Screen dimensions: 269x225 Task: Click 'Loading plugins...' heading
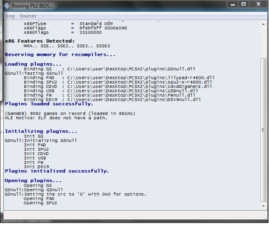click(x=33, y=64)
